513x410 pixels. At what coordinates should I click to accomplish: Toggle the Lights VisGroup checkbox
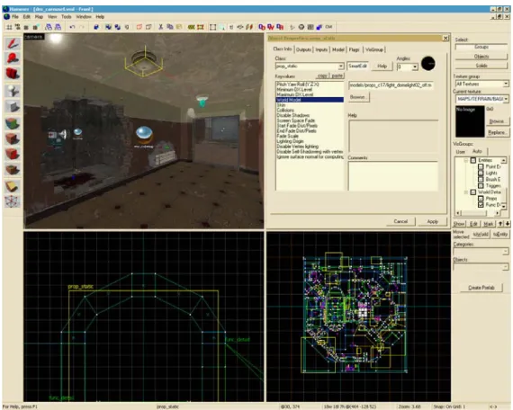tap(481, 173)
